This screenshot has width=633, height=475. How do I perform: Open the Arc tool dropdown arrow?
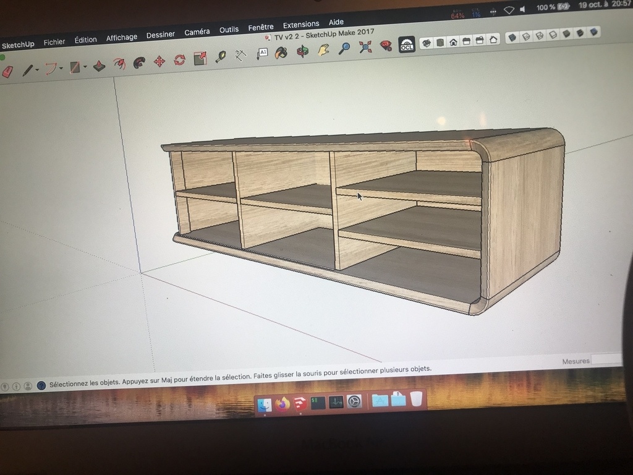pyautogui.click(x=61, y=68)
